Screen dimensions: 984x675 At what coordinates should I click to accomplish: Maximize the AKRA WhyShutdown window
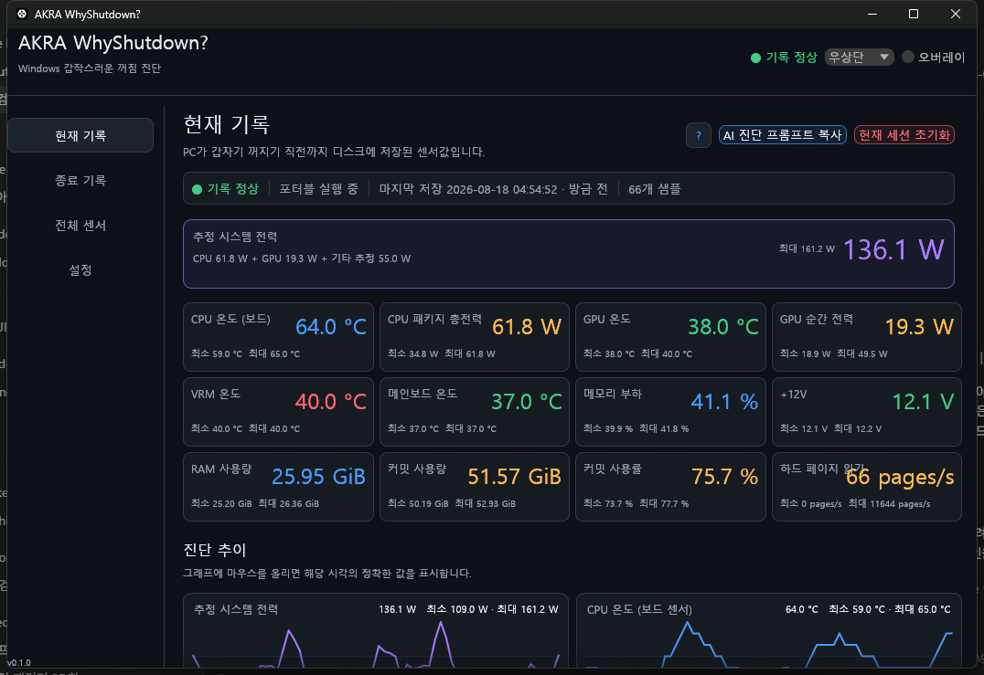(x=914, y=14)
